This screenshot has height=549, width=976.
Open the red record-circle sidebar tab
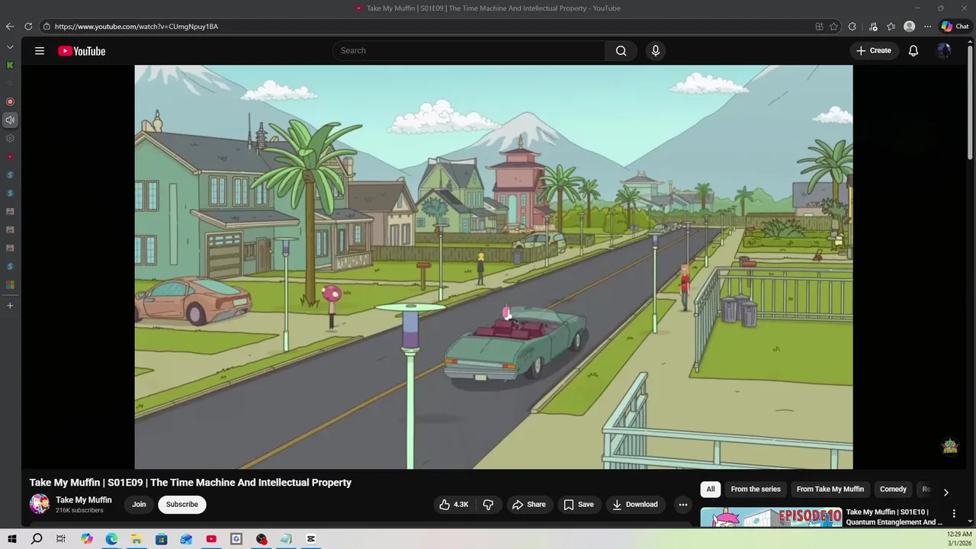(x=10, y=101)
